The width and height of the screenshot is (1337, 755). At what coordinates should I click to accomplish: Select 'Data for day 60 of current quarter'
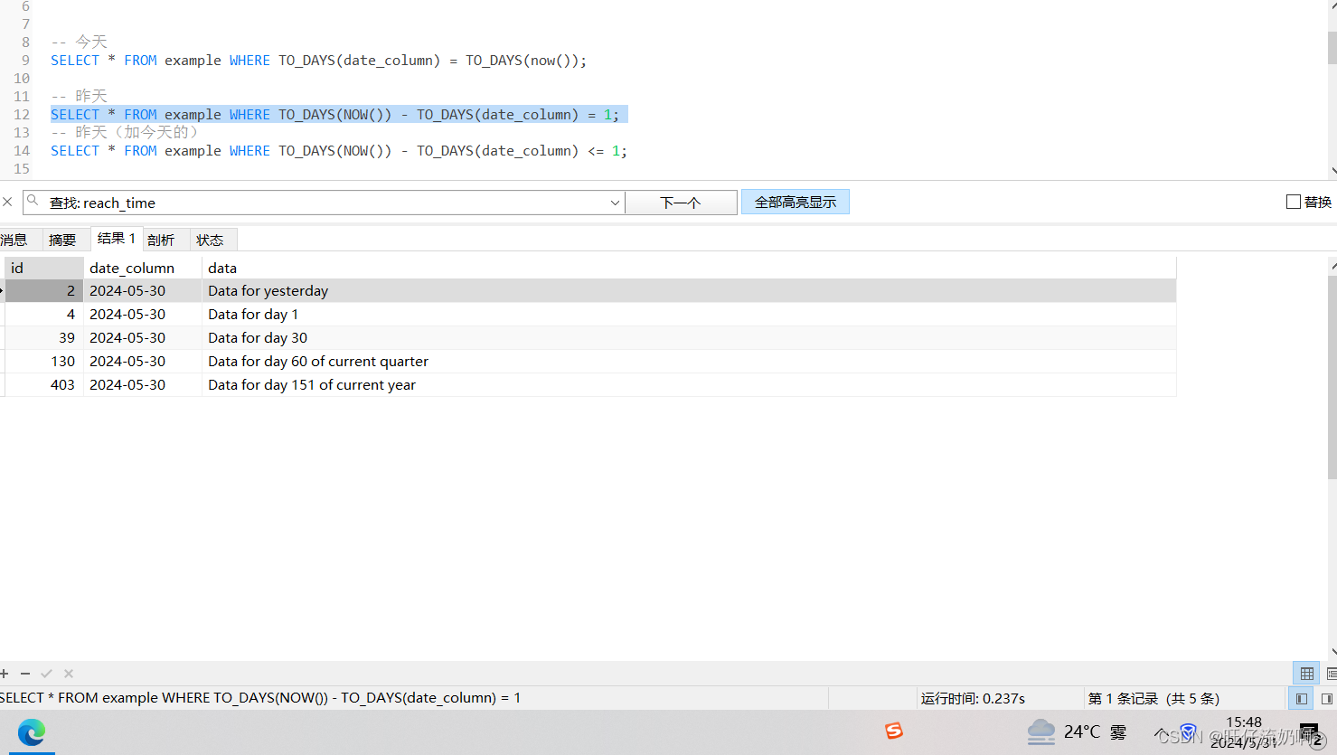pyautogui.click(x=689, y=361)
